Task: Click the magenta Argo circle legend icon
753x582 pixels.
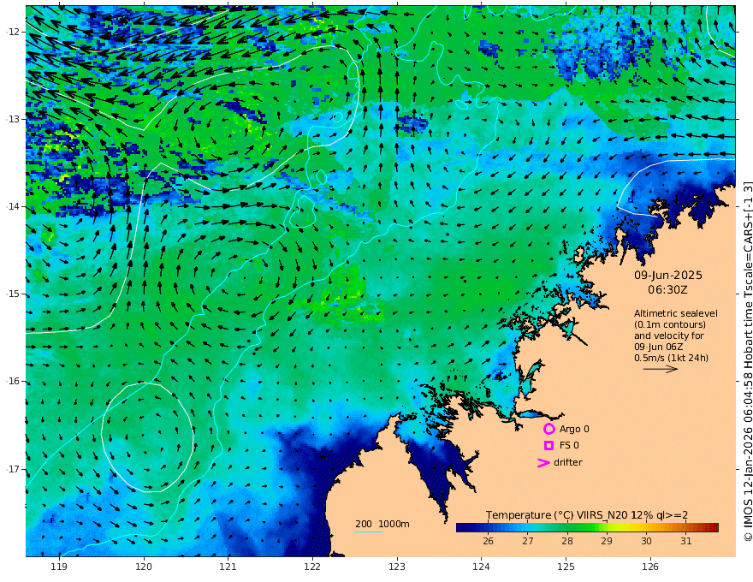Action: [548, 429]
